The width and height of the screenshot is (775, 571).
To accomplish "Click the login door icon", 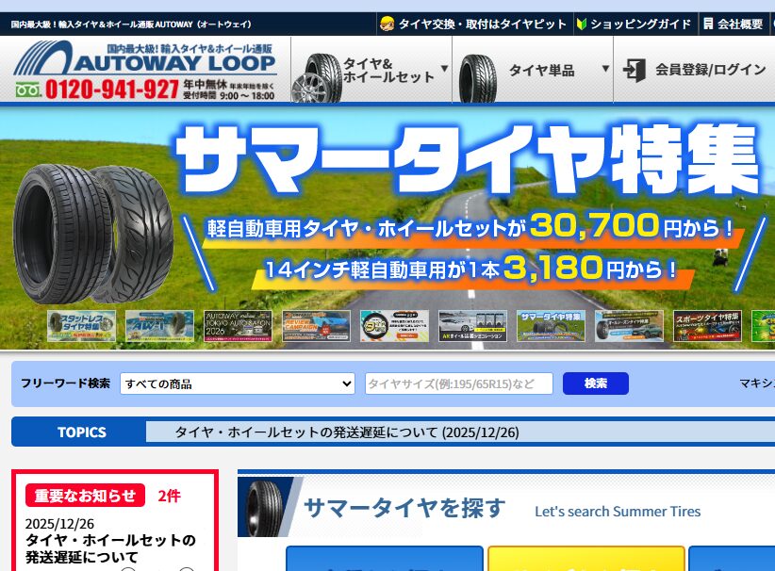I will click(x=635, y=70).
